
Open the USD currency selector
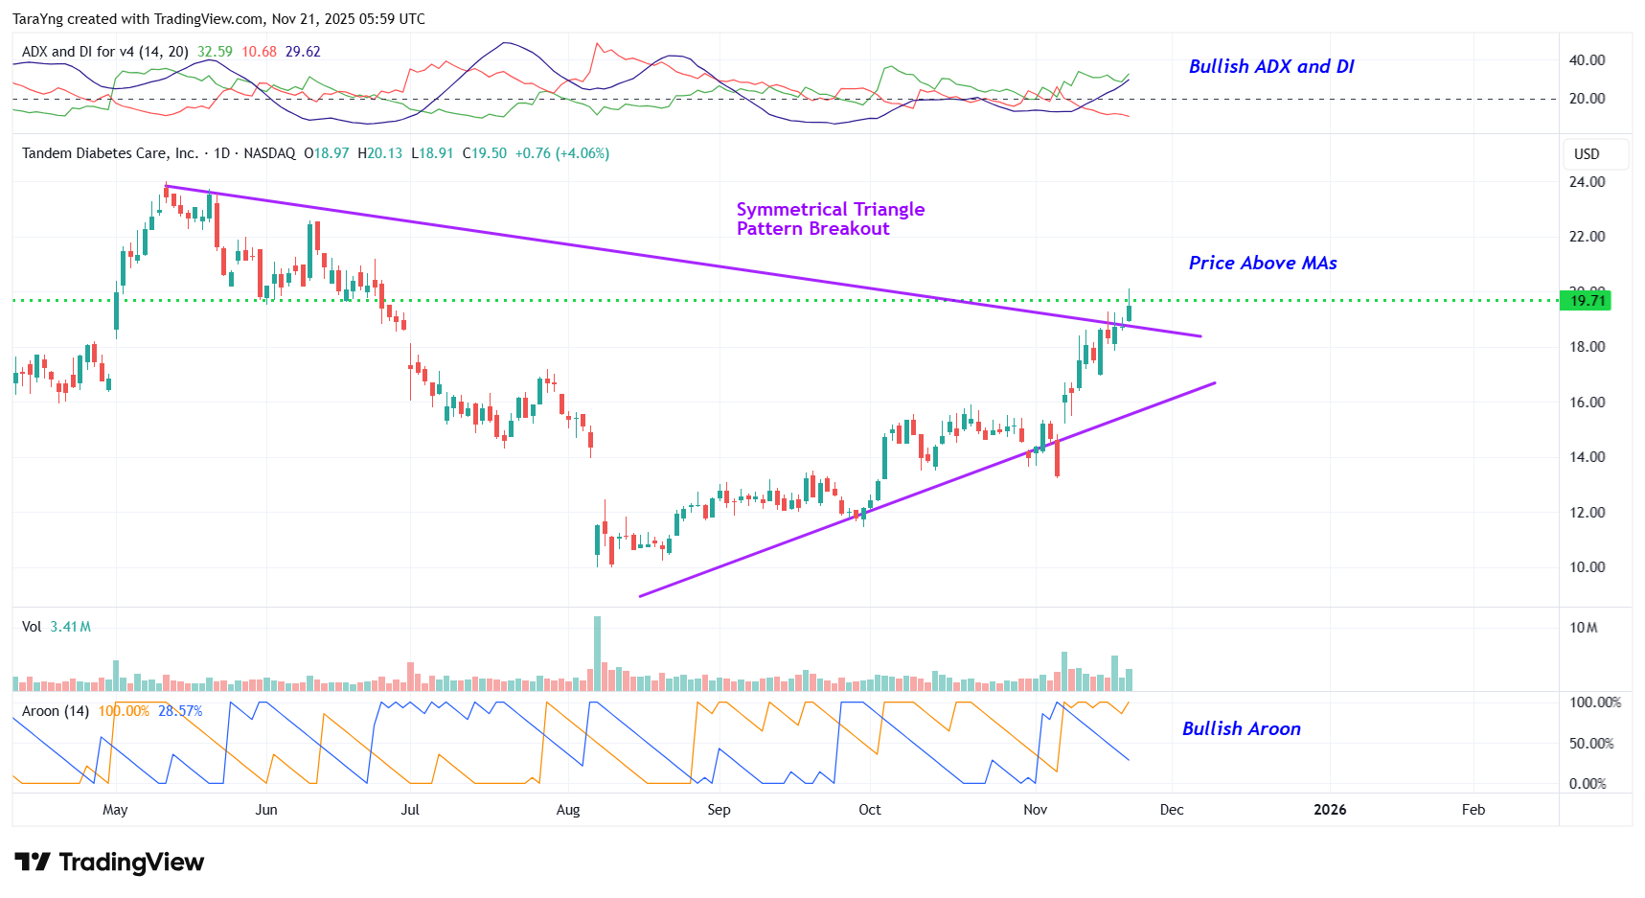[x=1587, y=154]
